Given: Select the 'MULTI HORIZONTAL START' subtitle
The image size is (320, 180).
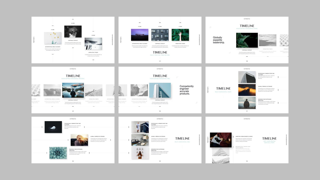Looking at the screenshot, I should click(223, 92).
